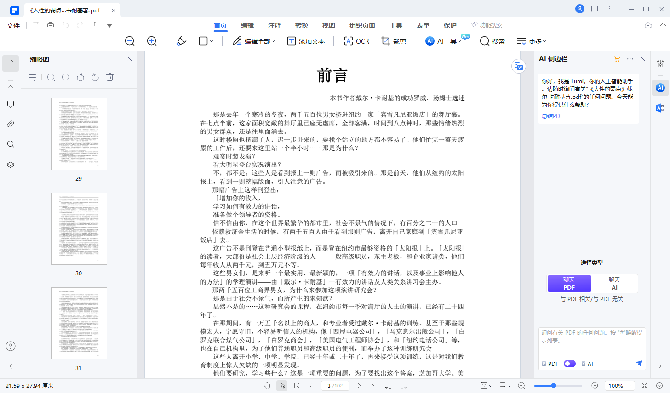Screen dimensions: 670x393
Task: Open the 文件 file menu
Action: (13, 25)
